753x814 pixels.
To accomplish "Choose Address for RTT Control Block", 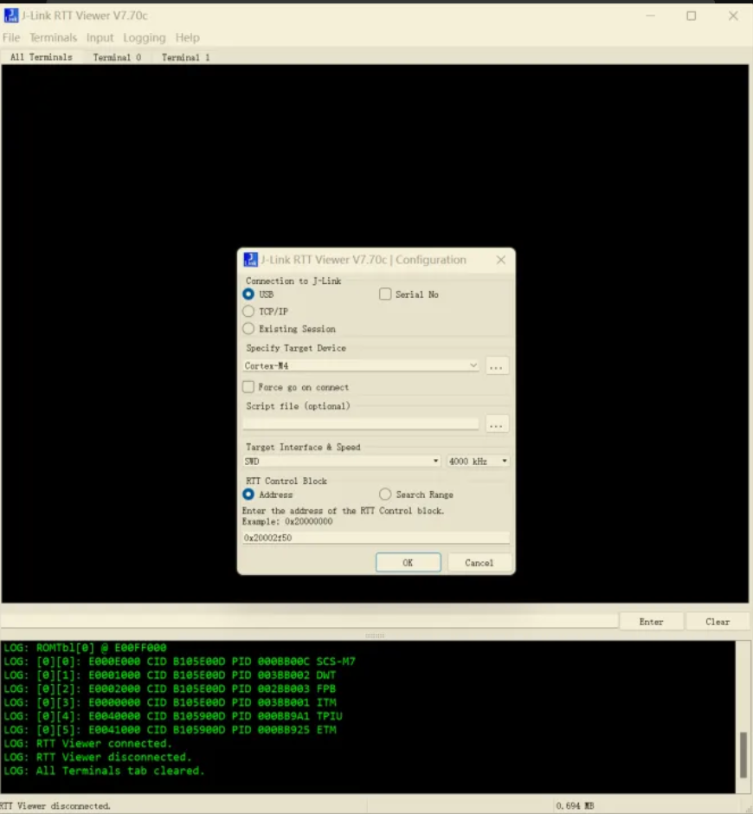I will [248, 494].
